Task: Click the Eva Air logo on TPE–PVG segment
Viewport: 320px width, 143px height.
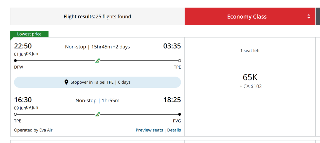Action: coord(97,114)
